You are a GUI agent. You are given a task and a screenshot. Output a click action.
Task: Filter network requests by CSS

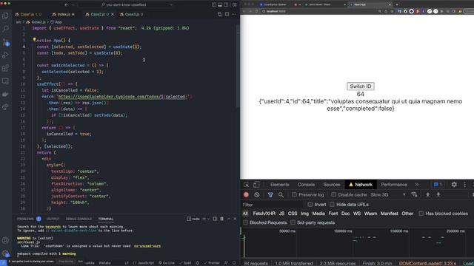coord(293,214)
